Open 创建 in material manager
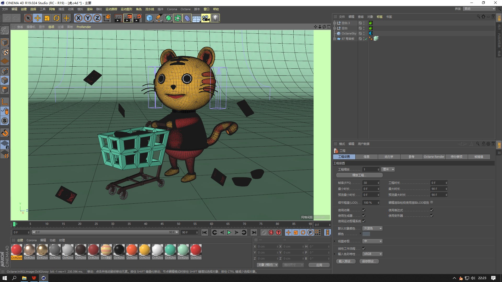The image size is (502, 282). click(x=20, y=240)
